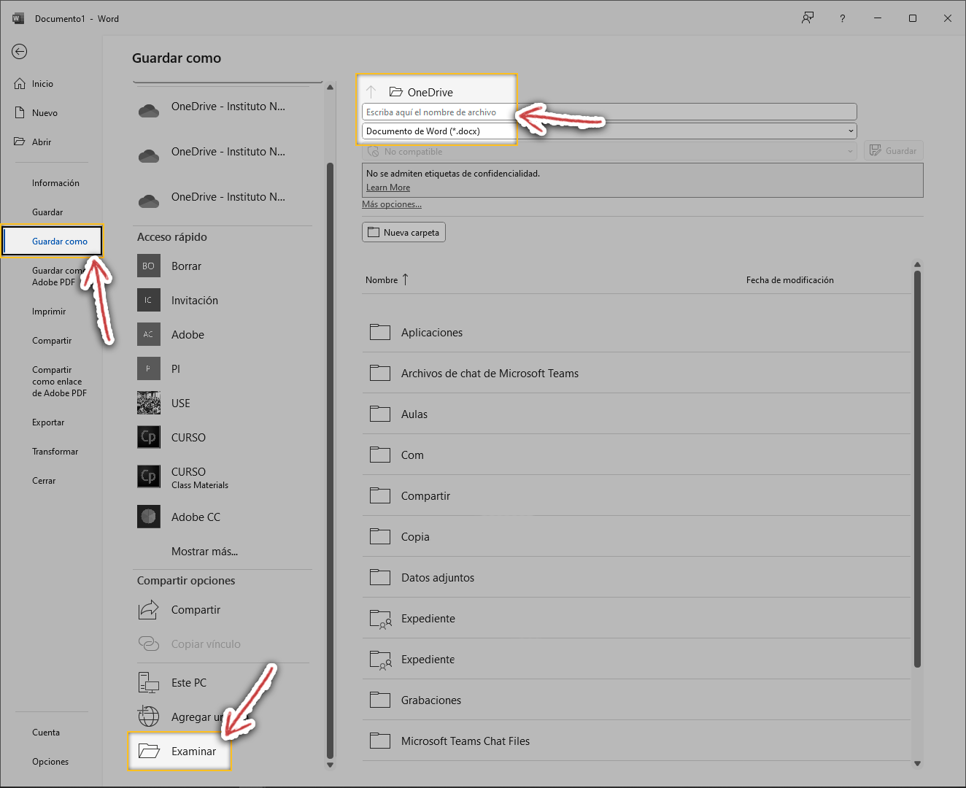The height and width of the screenshot is (788, 966).
Task: Click the Compartir share arrow icon
Action: click(x=149, y=610)
